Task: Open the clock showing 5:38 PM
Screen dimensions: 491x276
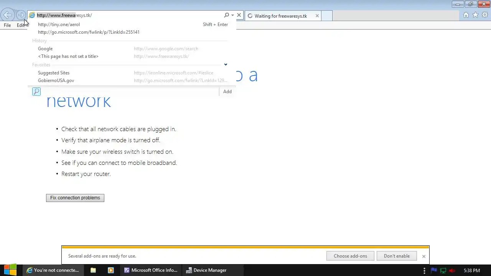Action: pyautogui.click(x=471, y=270)
